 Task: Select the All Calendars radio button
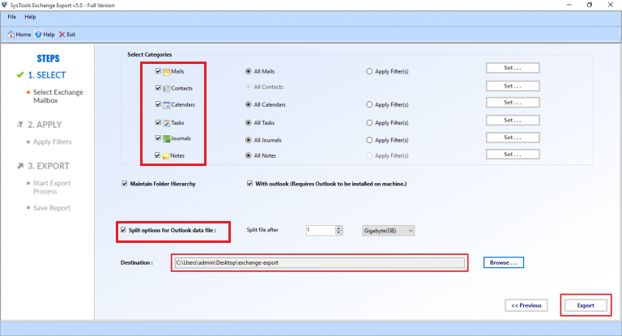(249, 104)
